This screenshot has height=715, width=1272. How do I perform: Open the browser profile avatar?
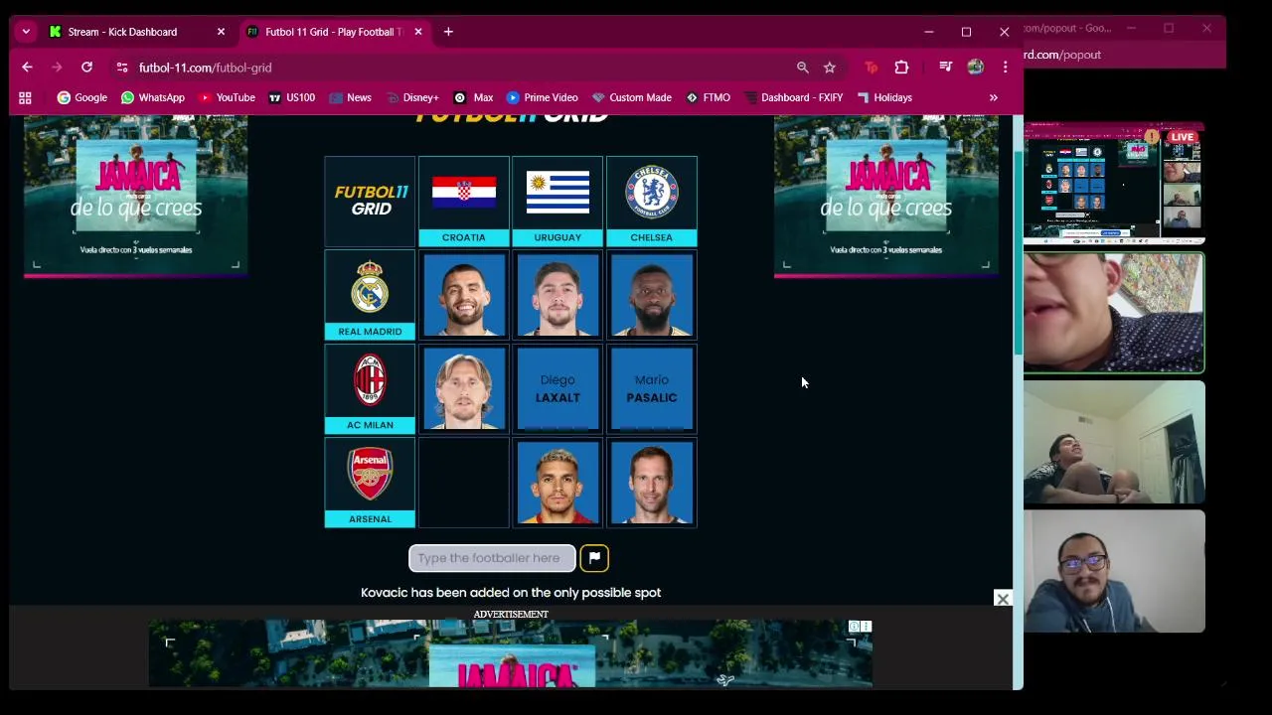pyautogui.click(x=975, y=68)
